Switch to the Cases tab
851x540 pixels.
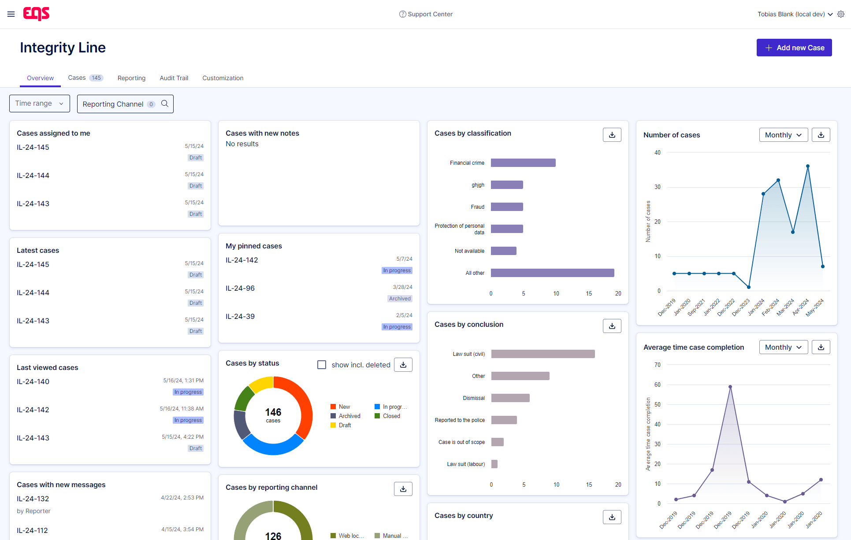pyautogui.click(x=76, y=78)
